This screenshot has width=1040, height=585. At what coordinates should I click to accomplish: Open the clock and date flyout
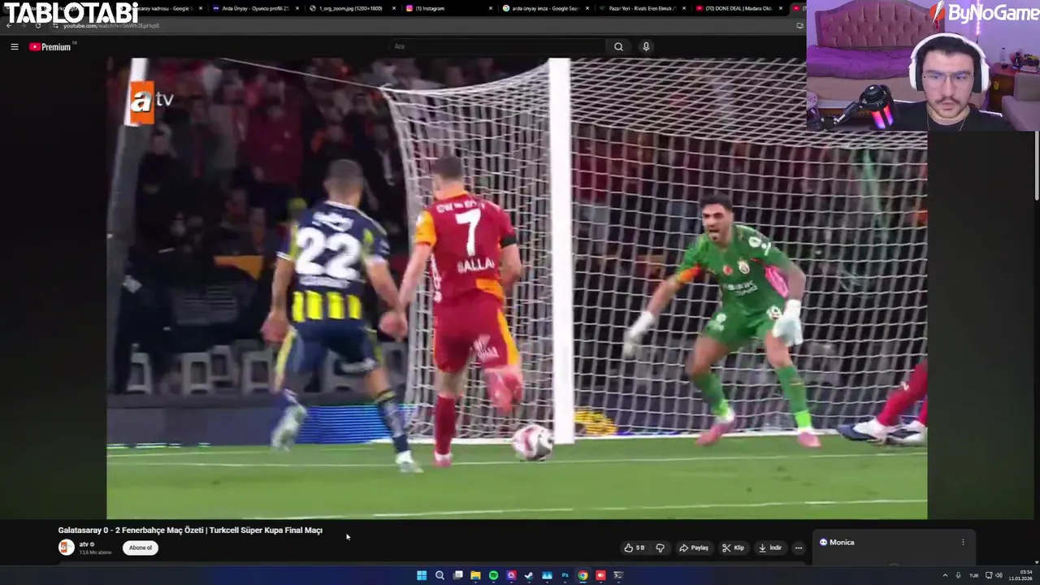tap(1020, 575)
